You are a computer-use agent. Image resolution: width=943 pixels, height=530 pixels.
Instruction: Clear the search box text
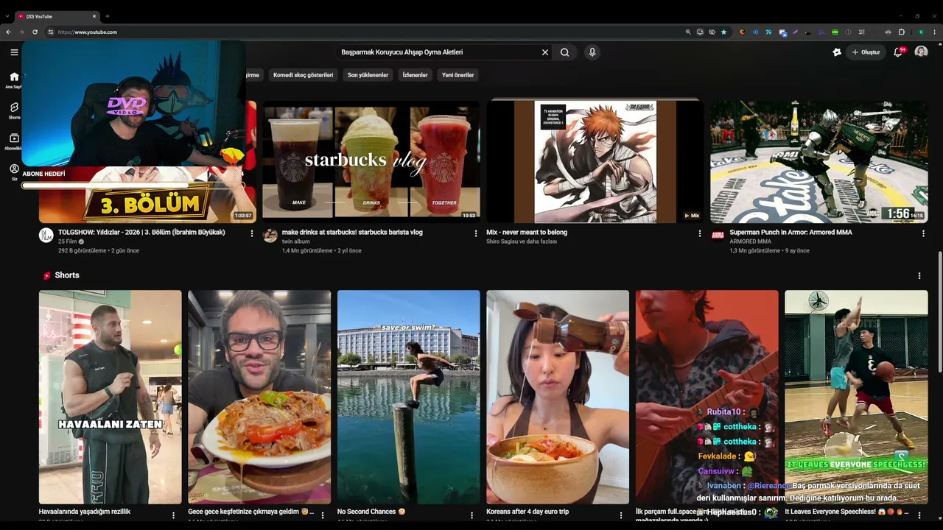click(545, 52)
